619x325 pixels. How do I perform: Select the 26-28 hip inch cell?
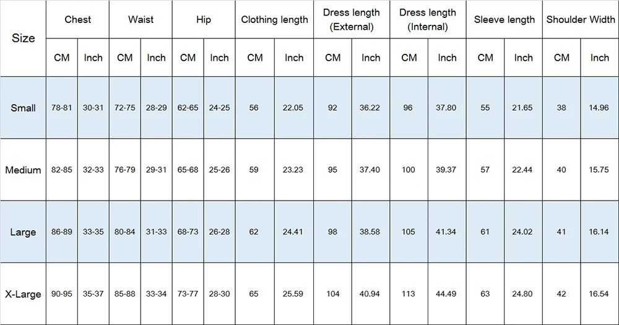click(x=219, y=232)
